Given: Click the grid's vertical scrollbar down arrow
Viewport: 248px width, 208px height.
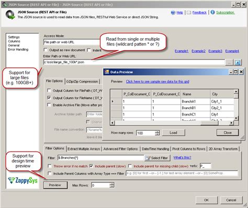Looking at the screenshot, I should tap(236, 118).
